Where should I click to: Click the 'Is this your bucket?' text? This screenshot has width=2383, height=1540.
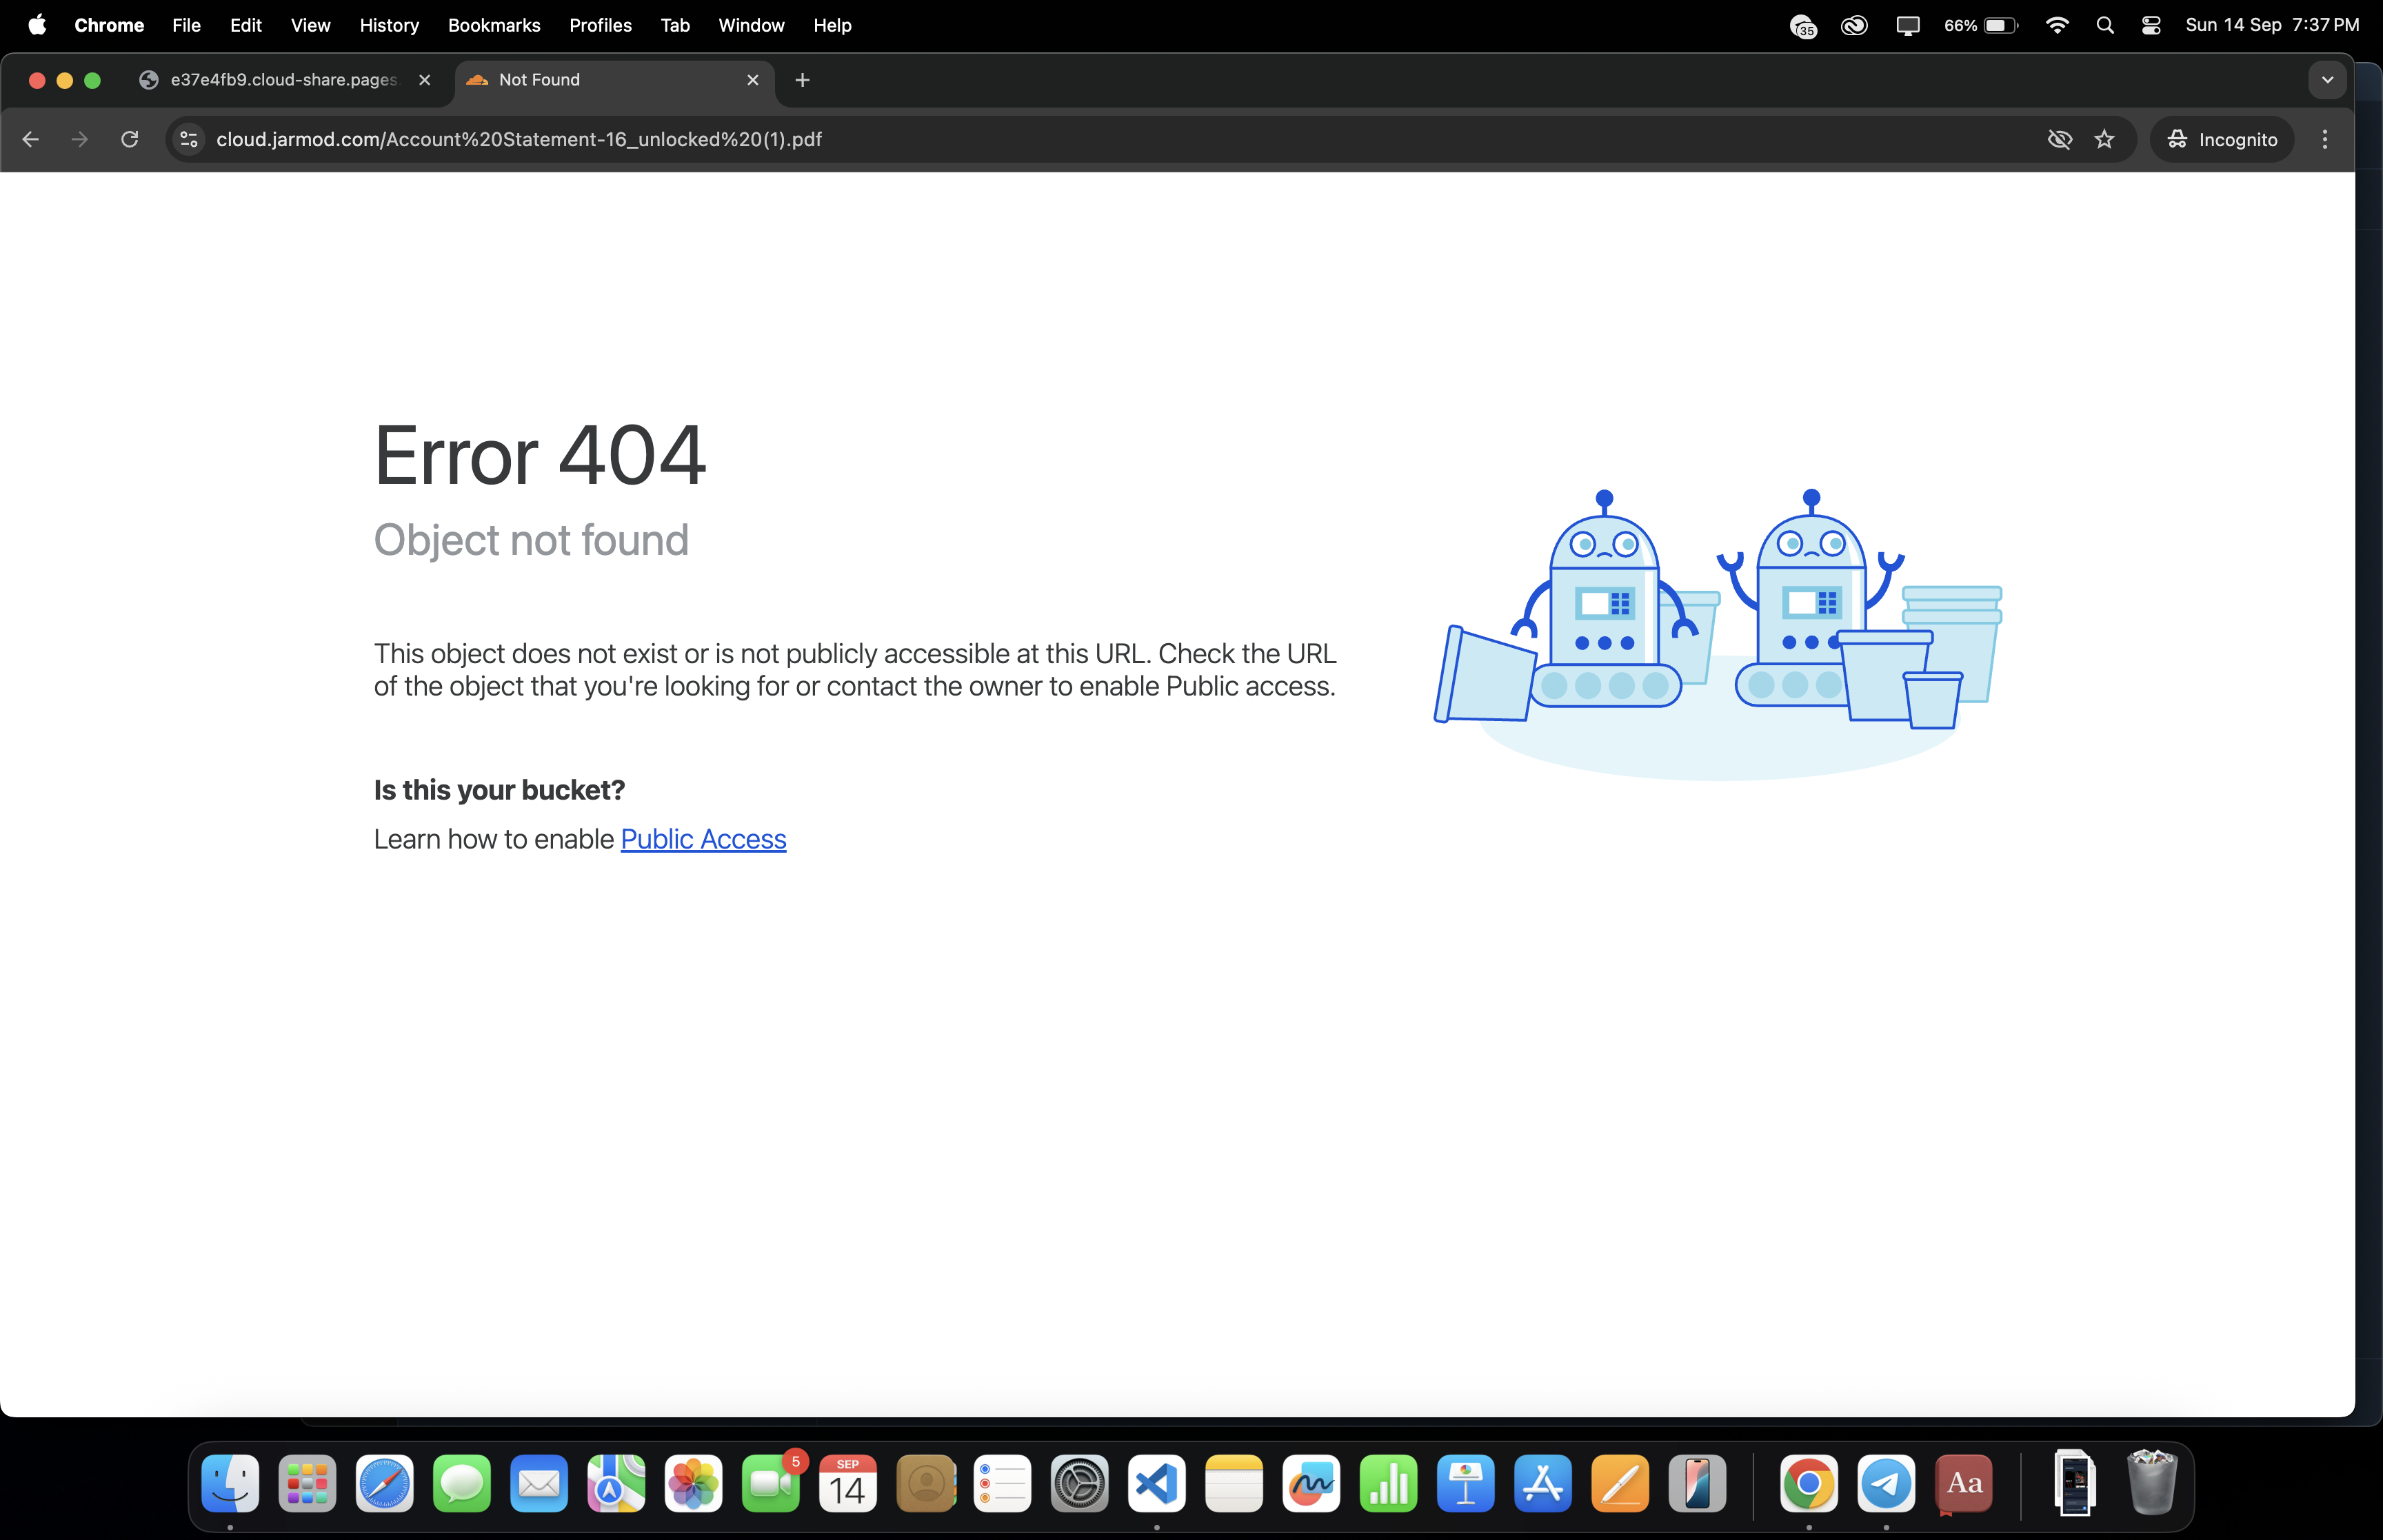499,790
